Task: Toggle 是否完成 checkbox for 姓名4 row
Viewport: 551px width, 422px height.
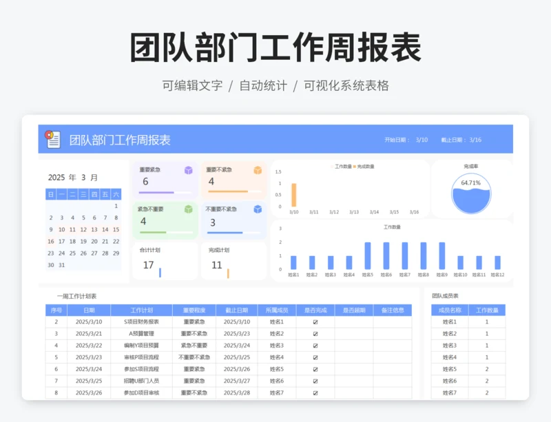Action: pyautogui.click(x=315, y=357)
